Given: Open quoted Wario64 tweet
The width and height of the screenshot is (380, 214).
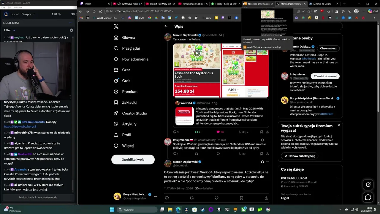Looking at the screenshot, I should (221, 113).
